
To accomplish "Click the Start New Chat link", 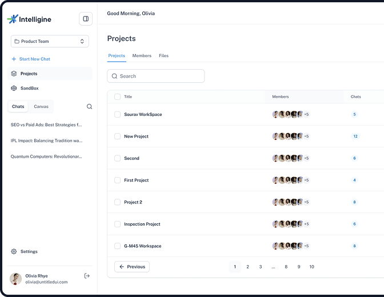I will 34,59.
